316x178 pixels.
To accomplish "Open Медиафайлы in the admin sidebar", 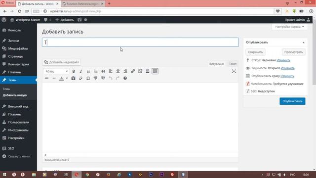I will (x=18, y=48).
